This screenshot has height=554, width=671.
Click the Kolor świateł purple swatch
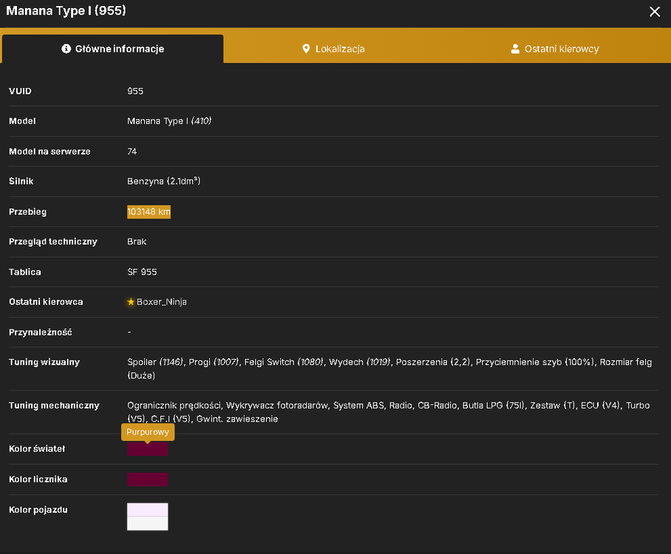tap(147, 449)
